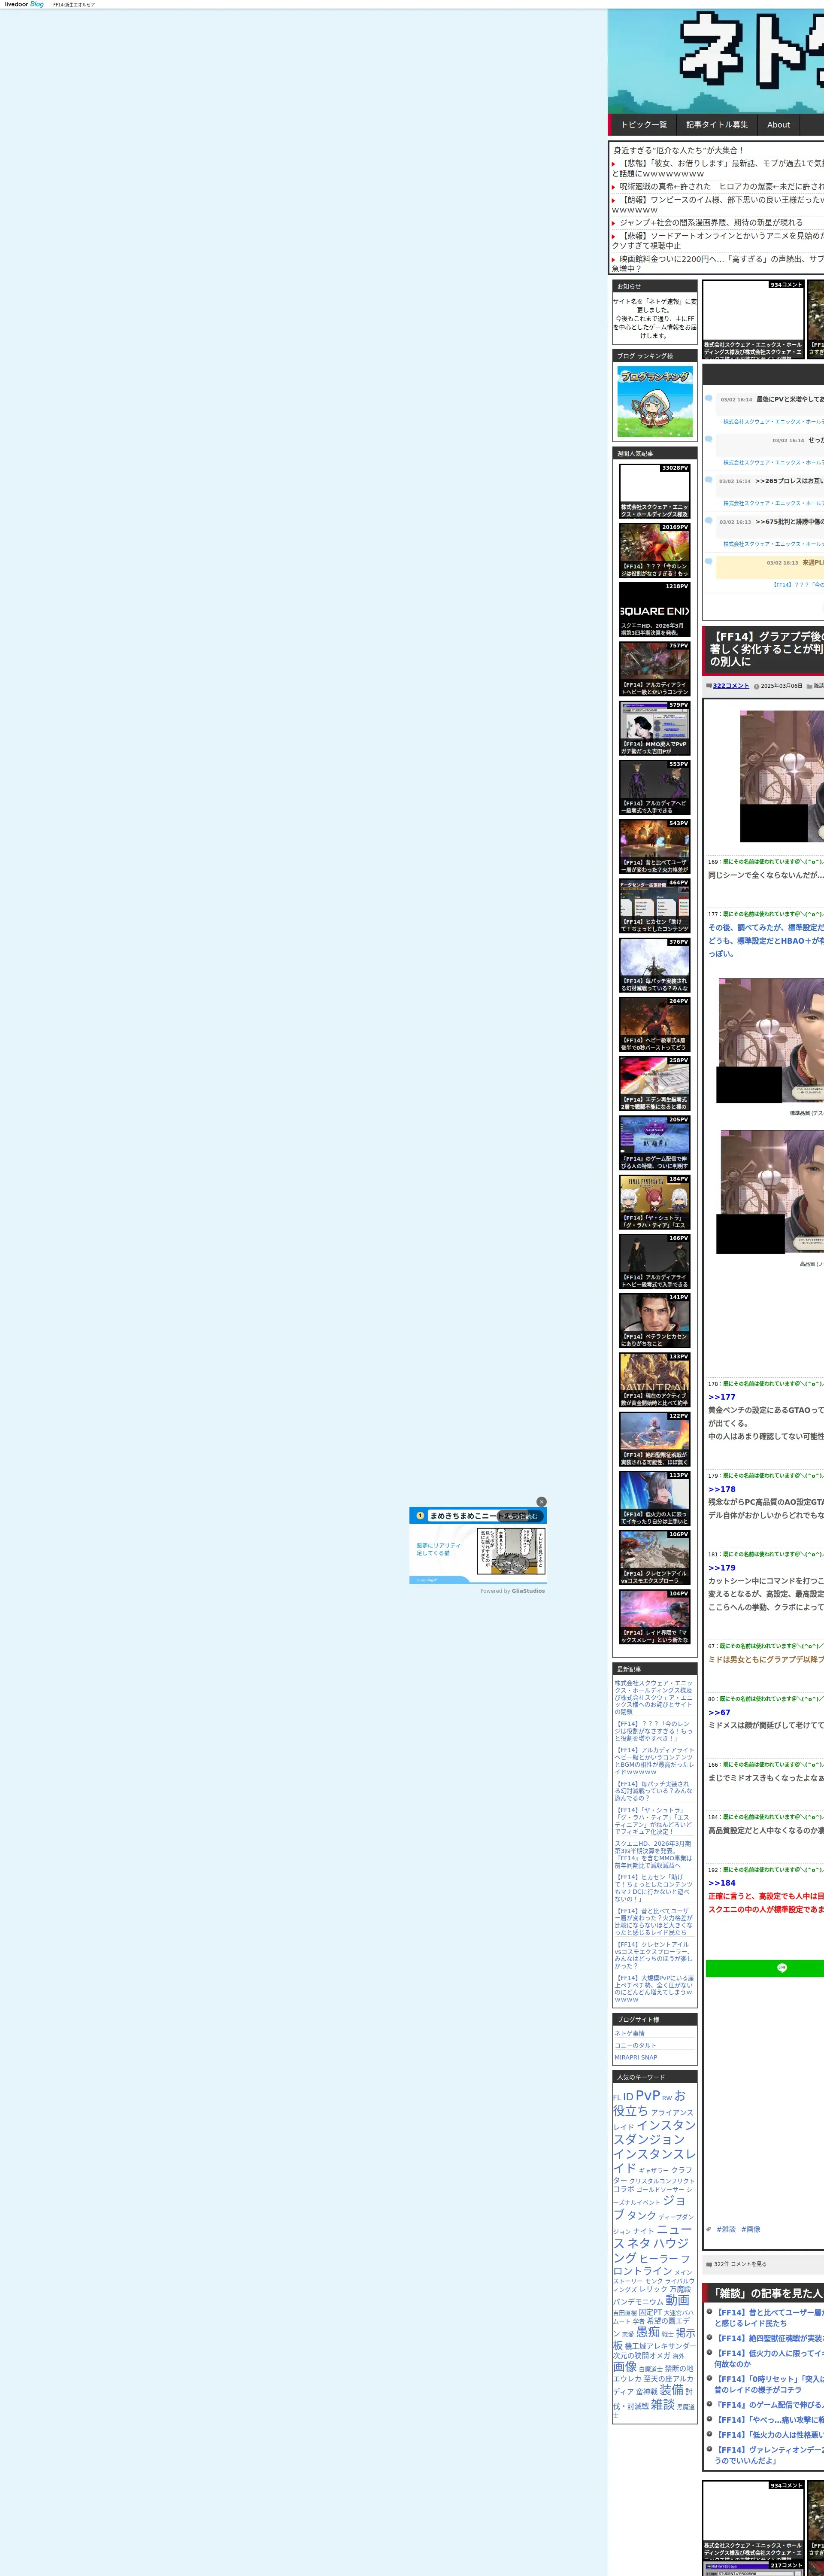Click the #画像 tag link
The width and height of the screenshot is (824, 2576).
[x=750, y=2229]
